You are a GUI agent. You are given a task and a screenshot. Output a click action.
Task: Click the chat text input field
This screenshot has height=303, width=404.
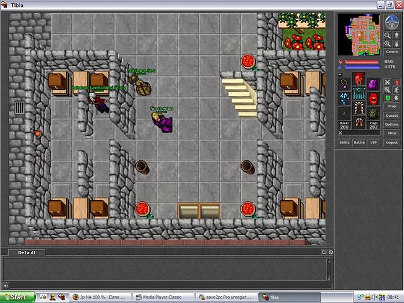pyautogui.click(x=170, y=285)
